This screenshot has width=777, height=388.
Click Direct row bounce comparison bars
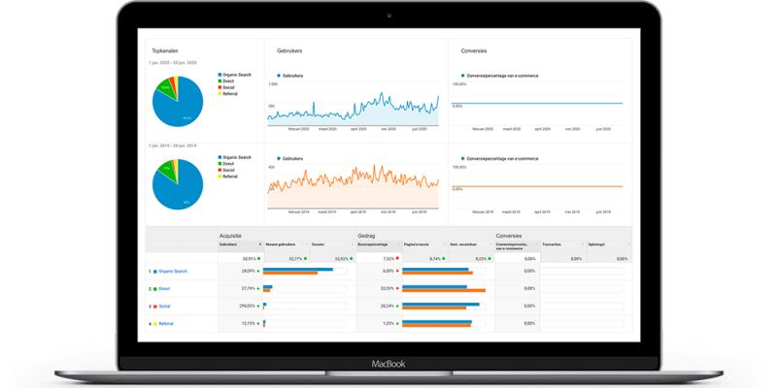[444, 288]
